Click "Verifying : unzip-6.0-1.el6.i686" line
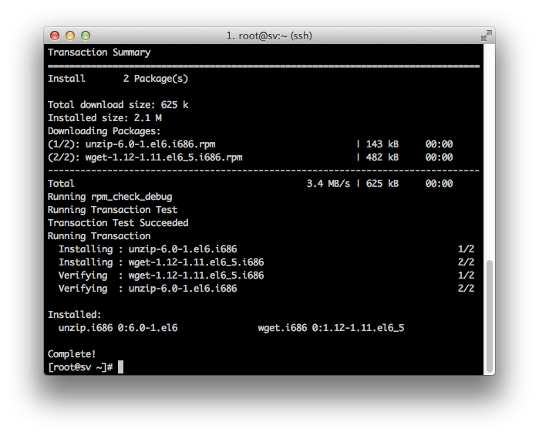539x436 pixels. point(148,289)
